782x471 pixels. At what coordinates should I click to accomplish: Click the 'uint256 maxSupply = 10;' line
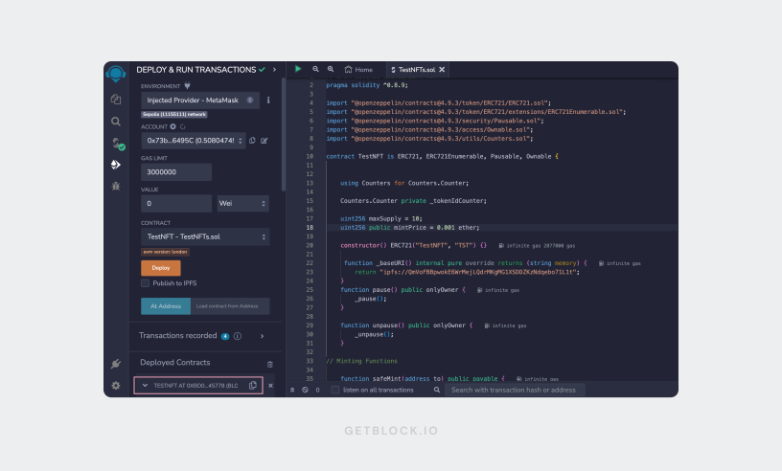pyautogui.click(x=381, y=218)
